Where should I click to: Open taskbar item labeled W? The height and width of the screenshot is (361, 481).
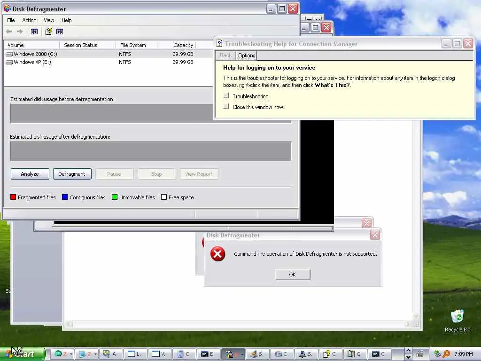159,354
